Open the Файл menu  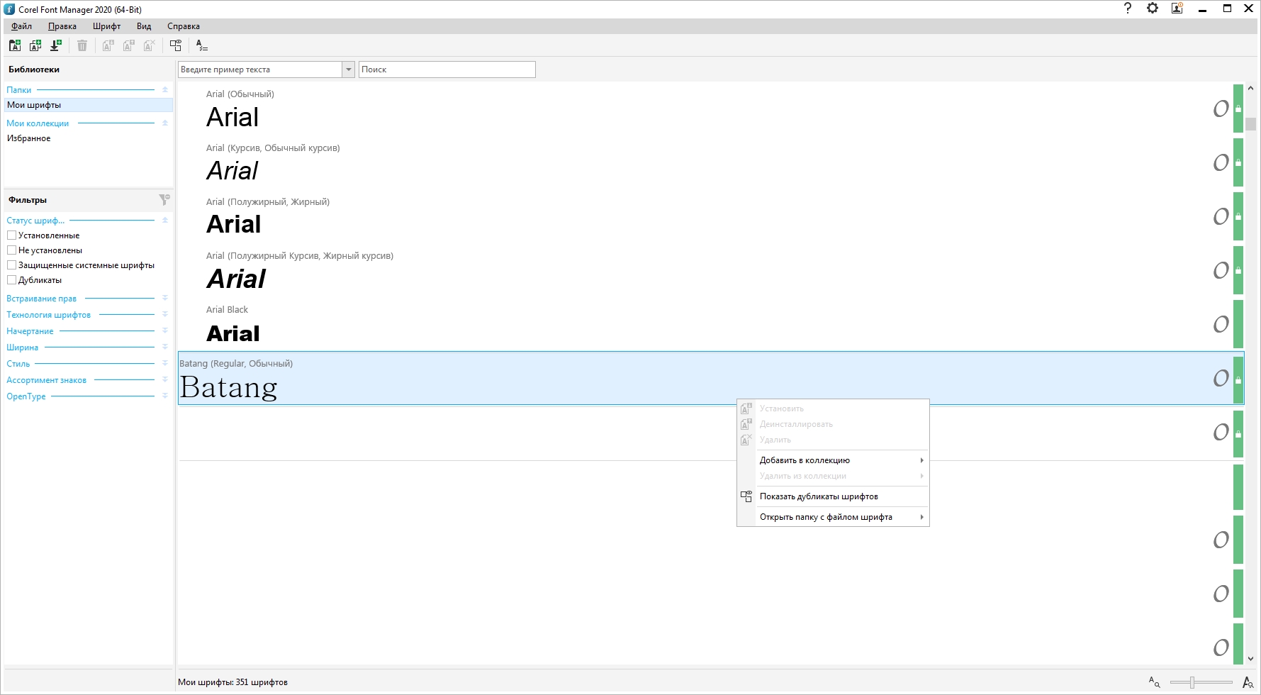coord(21,26)
